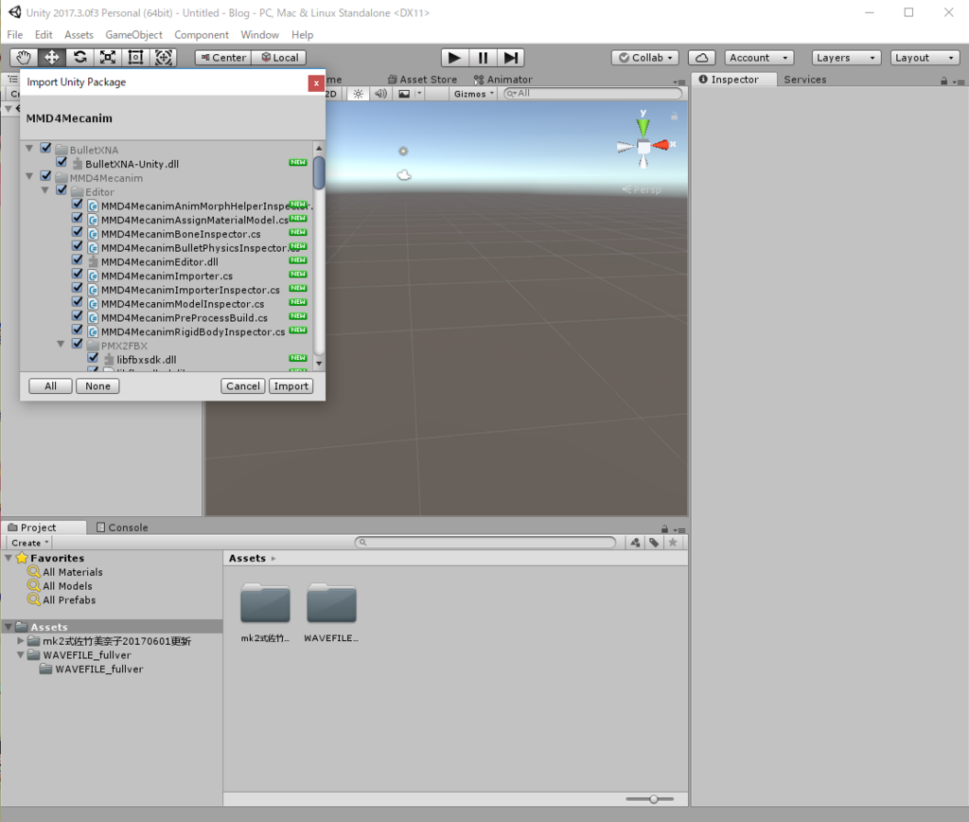Pause the game playback

tap(483, 58)
